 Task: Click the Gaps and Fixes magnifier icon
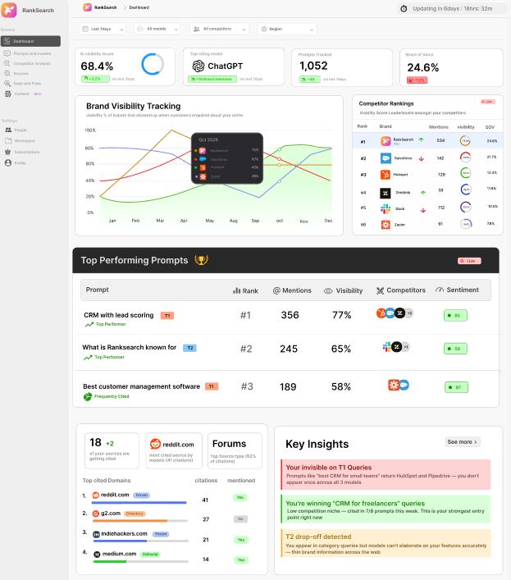point(7,84)
